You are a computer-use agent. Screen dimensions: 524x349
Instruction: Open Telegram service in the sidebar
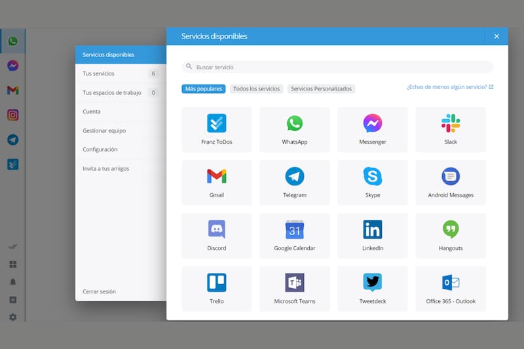pos(12,139)
